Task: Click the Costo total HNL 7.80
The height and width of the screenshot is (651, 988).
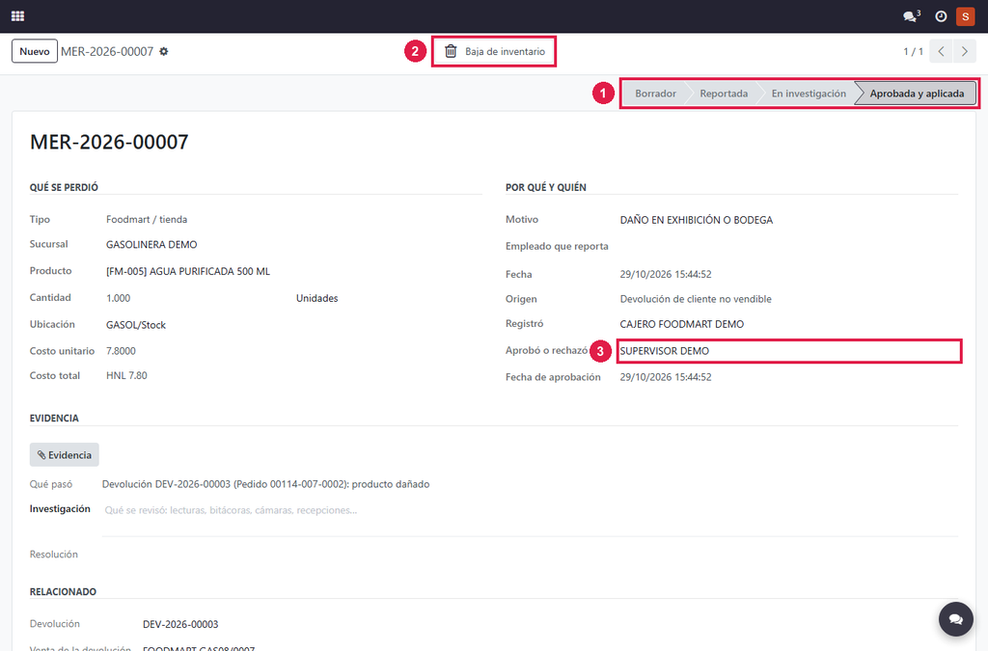Action: point(126,375)
